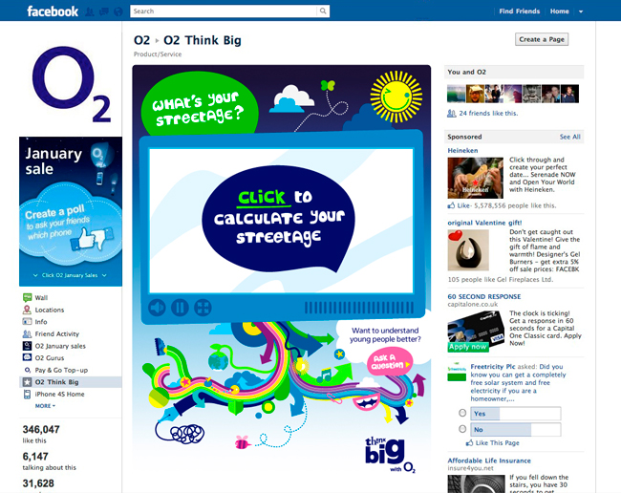Screen dimensions: 621x493
Task: Click left chevron by Click O2 January Sales
Action: [x=35, y=275]
